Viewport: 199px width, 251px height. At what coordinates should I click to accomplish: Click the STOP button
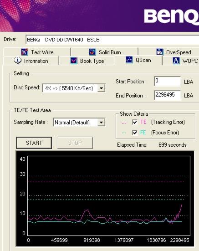click(x=75, y=143)
